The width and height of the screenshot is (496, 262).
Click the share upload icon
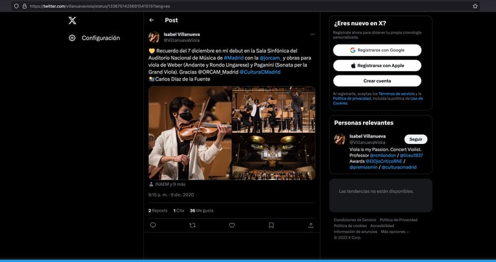tap(311, 225)
